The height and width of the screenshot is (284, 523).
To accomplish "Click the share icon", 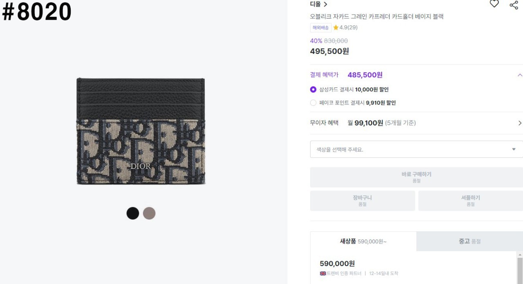I will 514,5.
